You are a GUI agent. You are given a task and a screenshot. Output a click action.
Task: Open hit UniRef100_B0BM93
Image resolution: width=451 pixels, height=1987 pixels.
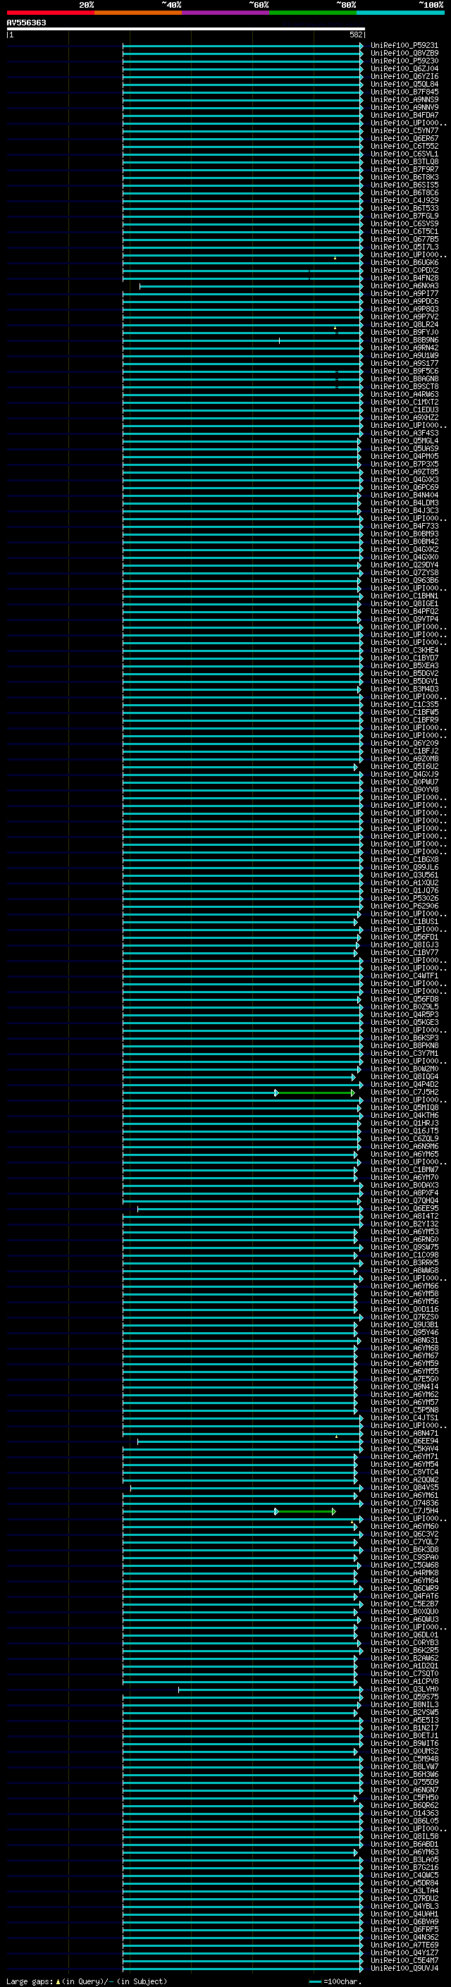point(404,534)
